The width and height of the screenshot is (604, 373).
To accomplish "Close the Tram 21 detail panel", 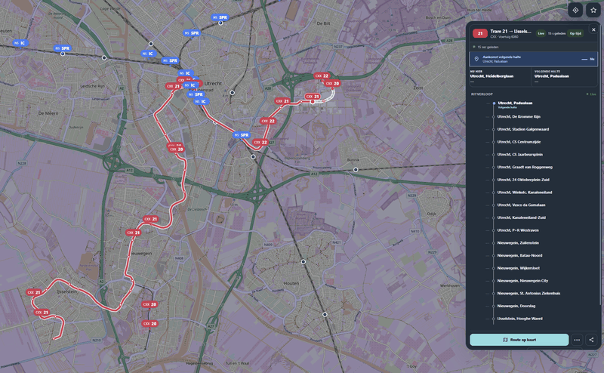I will click(593, 29).
